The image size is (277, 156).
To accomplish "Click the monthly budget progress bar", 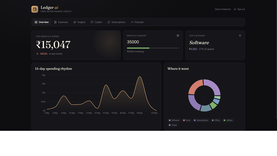I will [x=153, y=48].
